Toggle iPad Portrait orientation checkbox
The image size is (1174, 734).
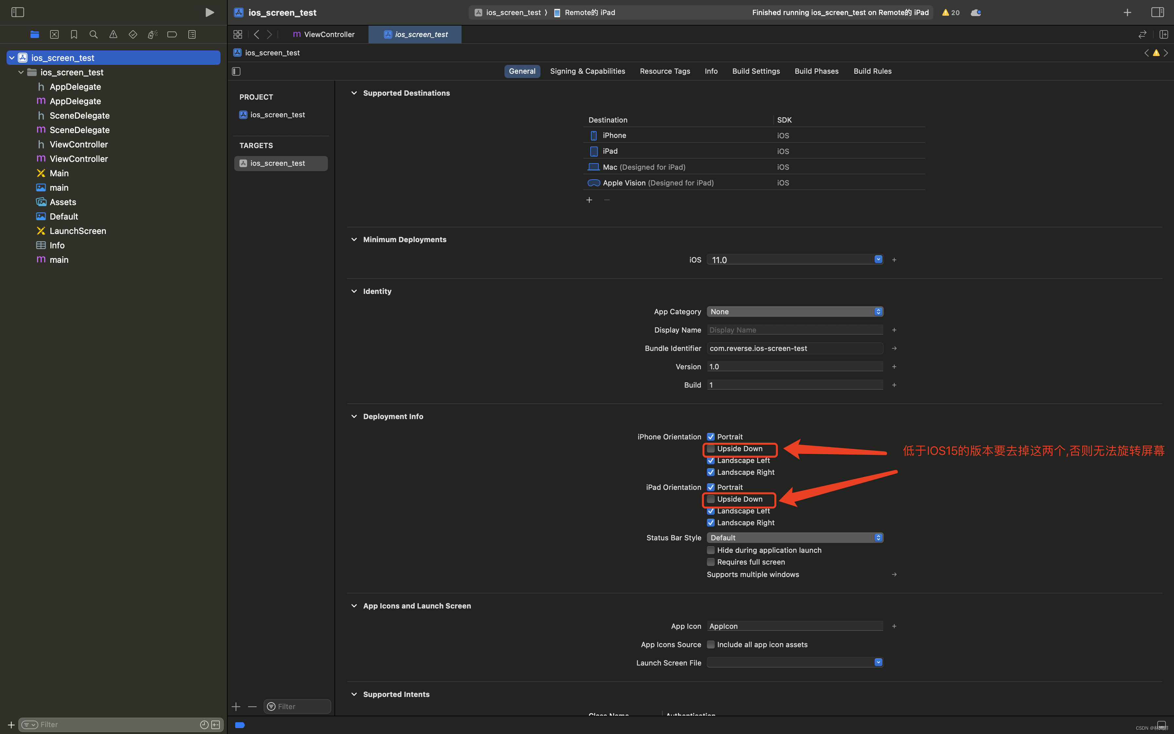(x=711, y=487)
